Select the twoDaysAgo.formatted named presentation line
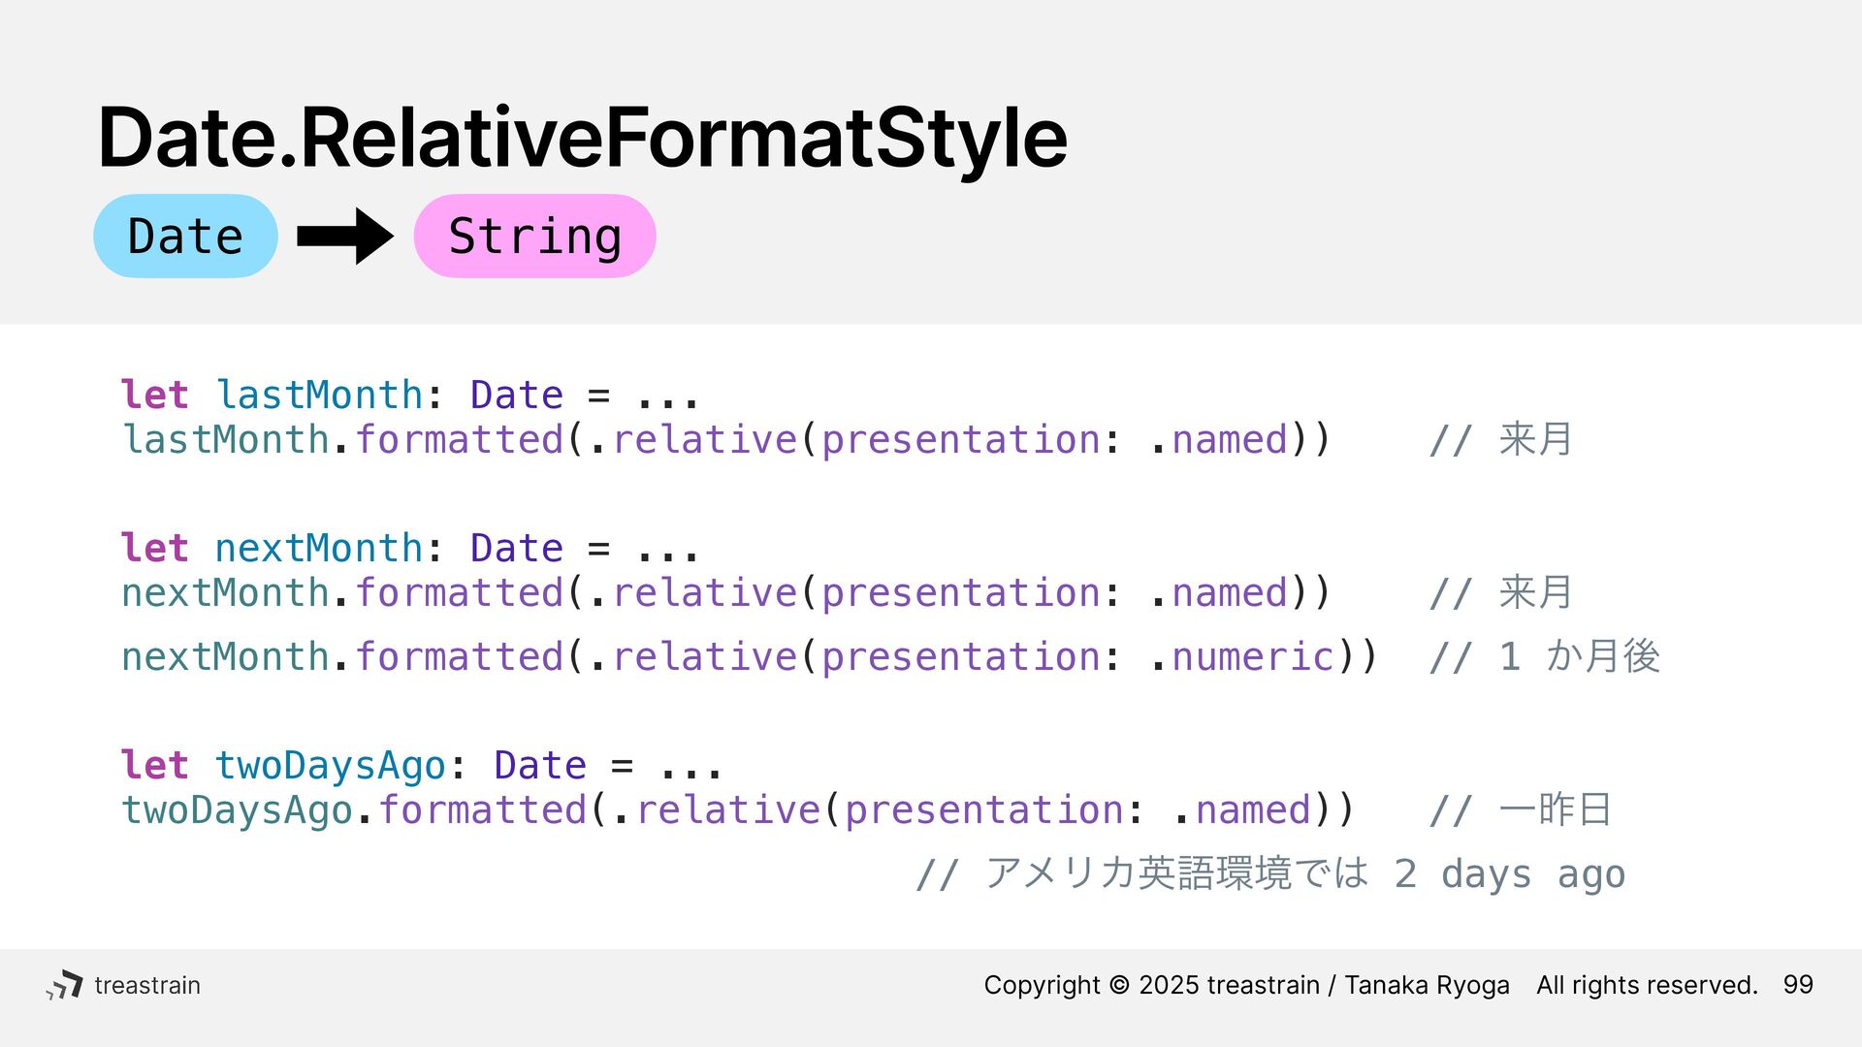The image size is (1862, 1047). (737, 810)
